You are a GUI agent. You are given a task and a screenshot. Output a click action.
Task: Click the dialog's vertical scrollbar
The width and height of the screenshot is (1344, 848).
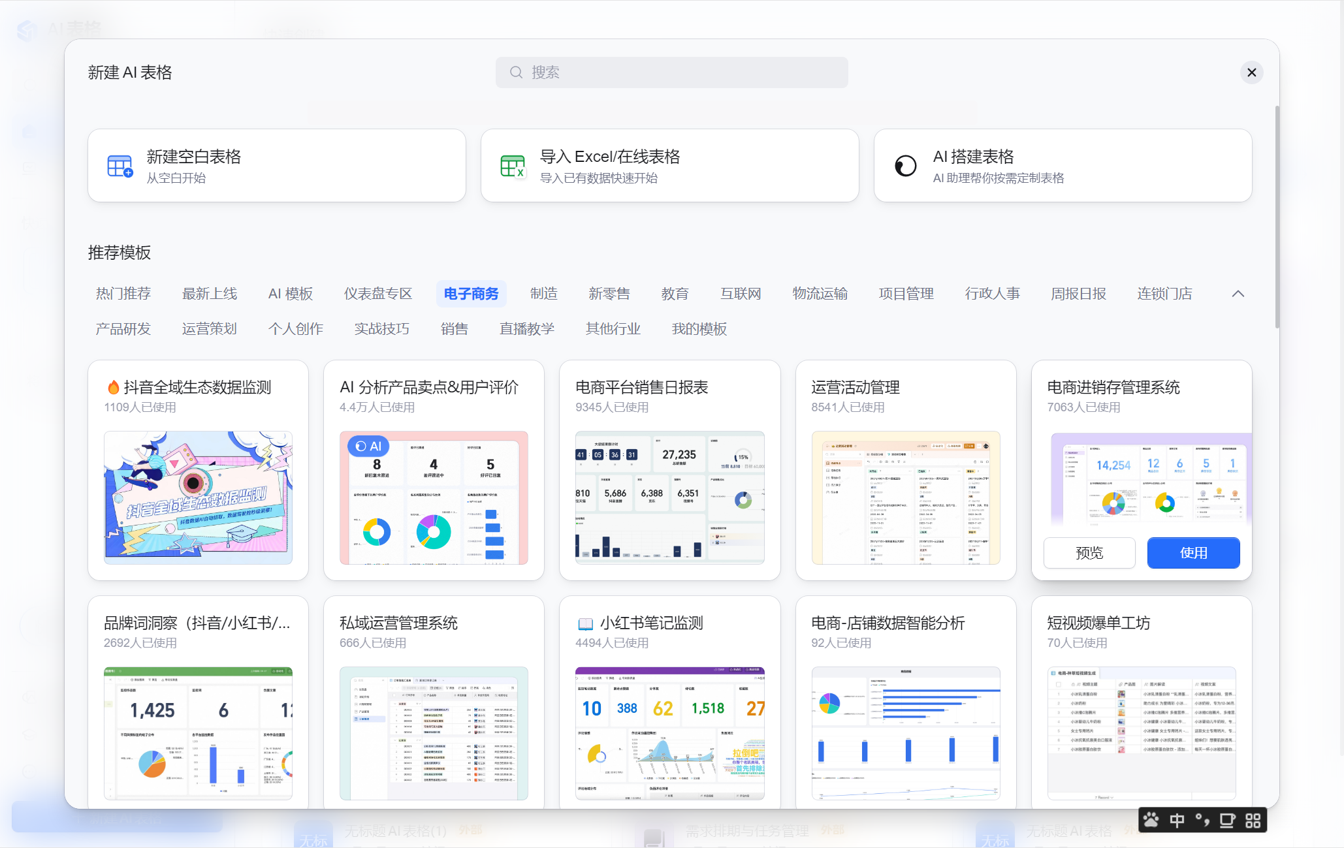tap(1277, 215)
